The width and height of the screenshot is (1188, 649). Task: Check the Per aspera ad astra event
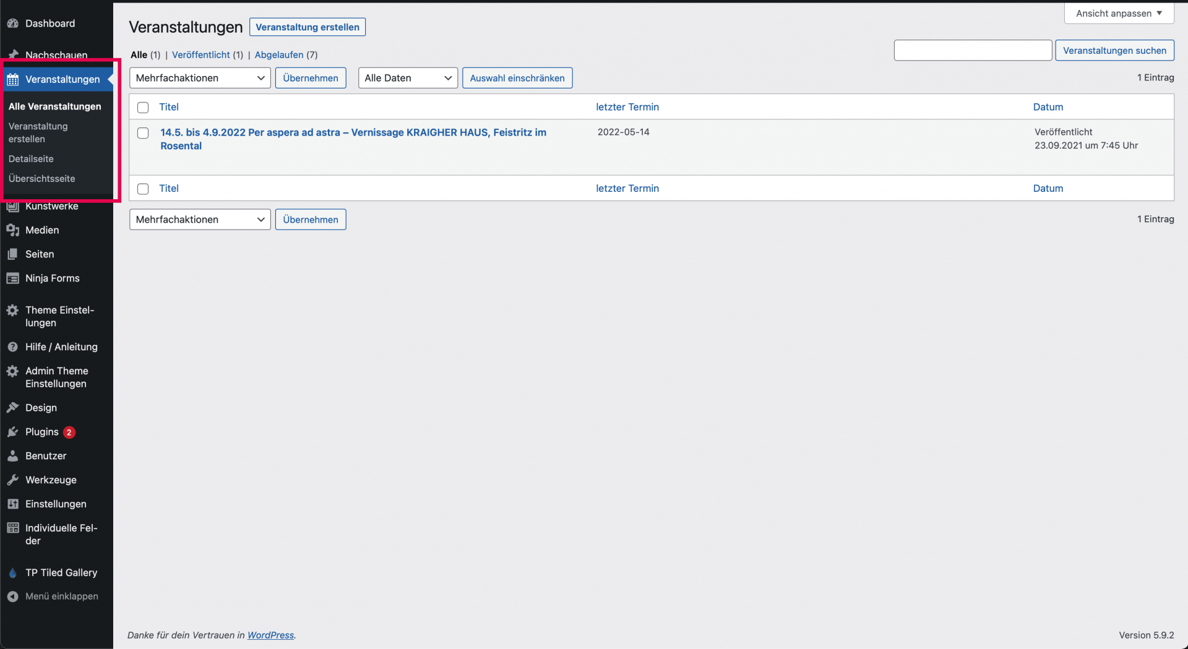click(143, 133)
